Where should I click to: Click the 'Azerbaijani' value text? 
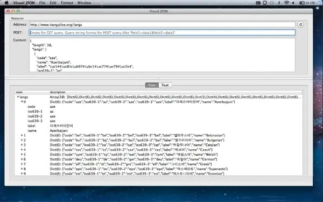[59, 131]
